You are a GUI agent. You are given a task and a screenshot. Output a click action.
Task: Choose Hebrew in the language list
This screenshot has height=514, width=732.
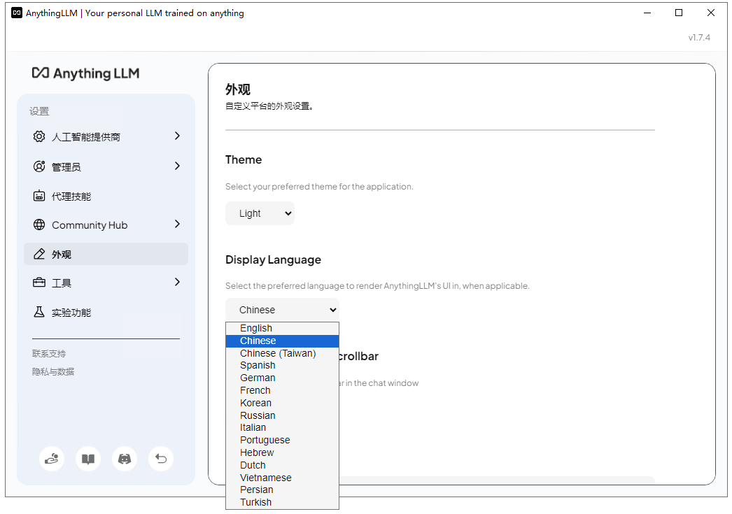click(x=283, y=453)
